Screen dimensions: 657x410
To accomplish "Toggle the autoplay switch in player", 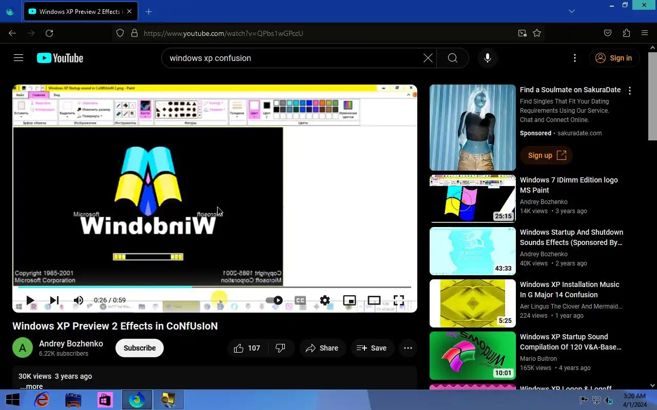I will click(x=275, y=300).
